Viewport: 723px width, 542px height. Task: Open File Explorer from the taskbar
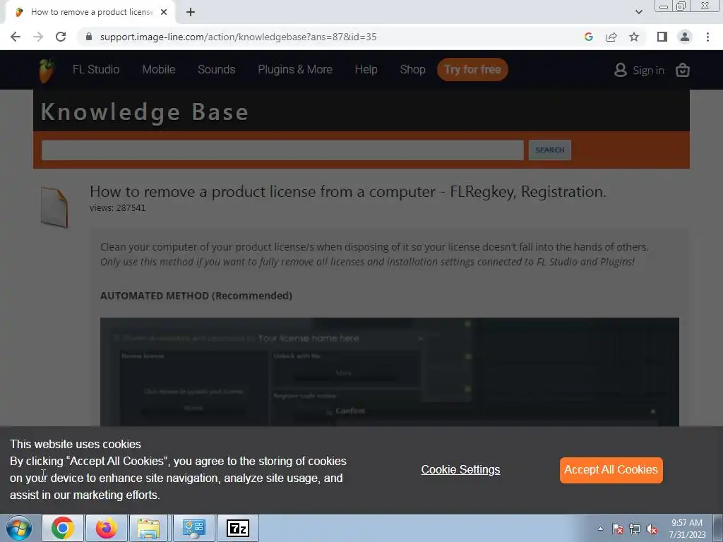[x=148, y=528]
